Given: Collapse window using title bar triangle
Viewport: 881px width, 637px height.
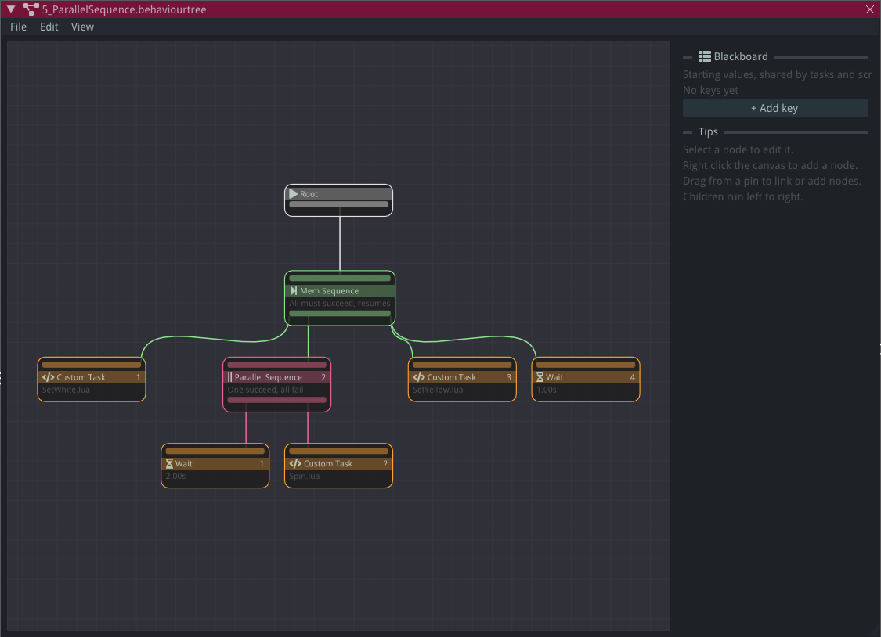Looking at the screenshot, I should point(11,9).
